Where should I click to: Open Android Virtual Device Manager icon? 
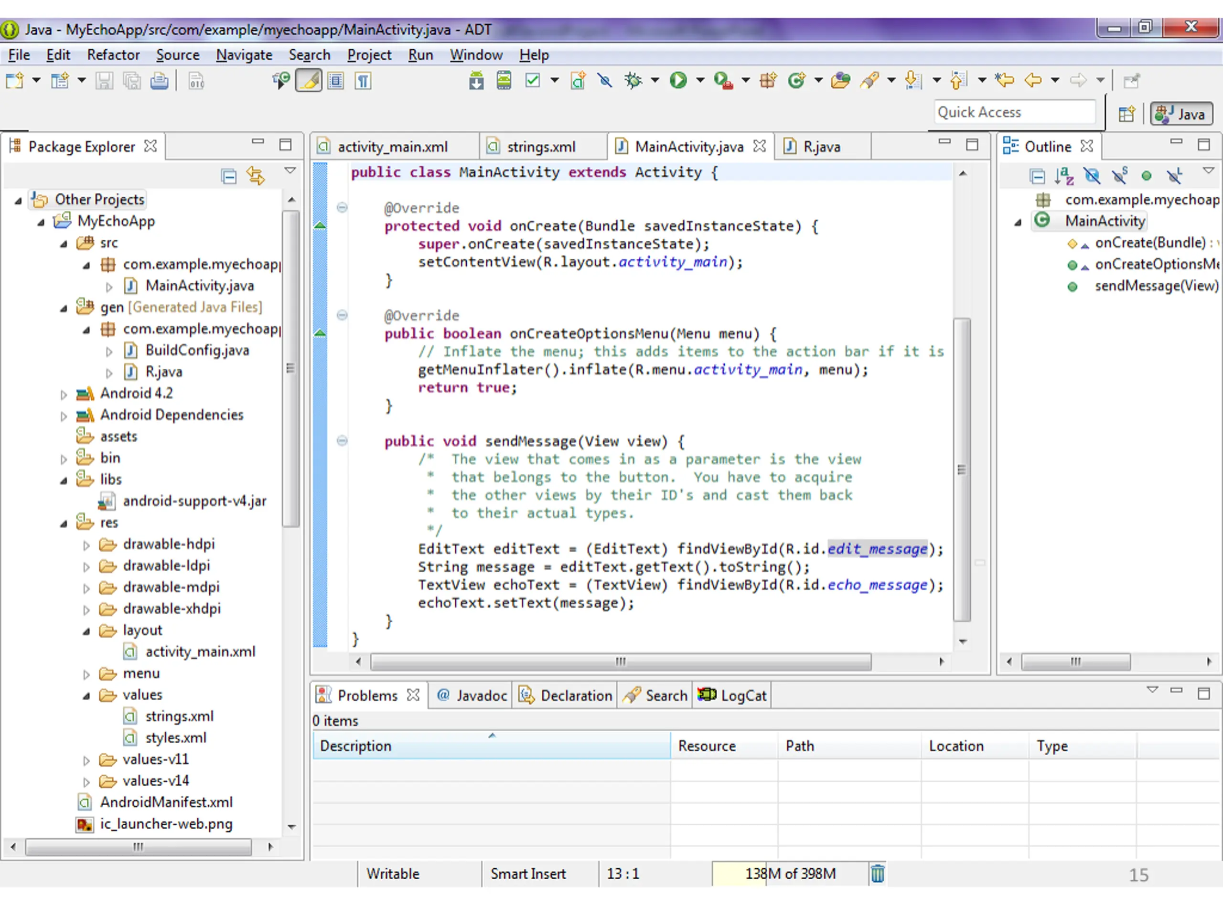[x=504, y=81]
